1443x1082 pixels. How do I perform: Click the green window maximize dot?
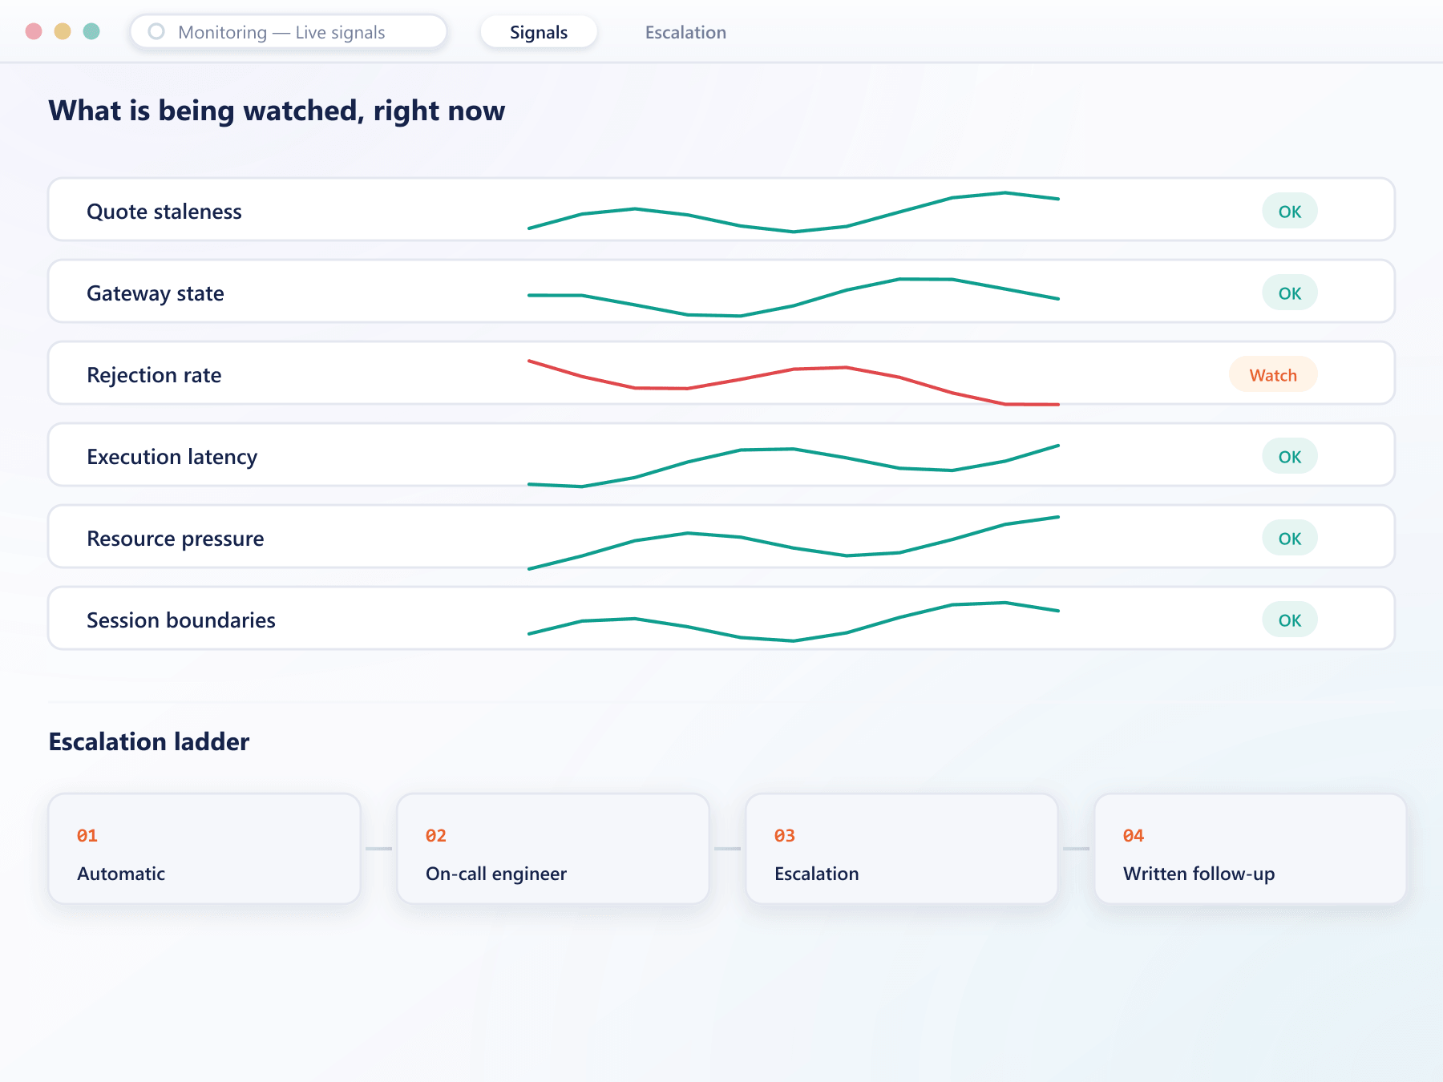pyautogui.click(x=91, y=31)
